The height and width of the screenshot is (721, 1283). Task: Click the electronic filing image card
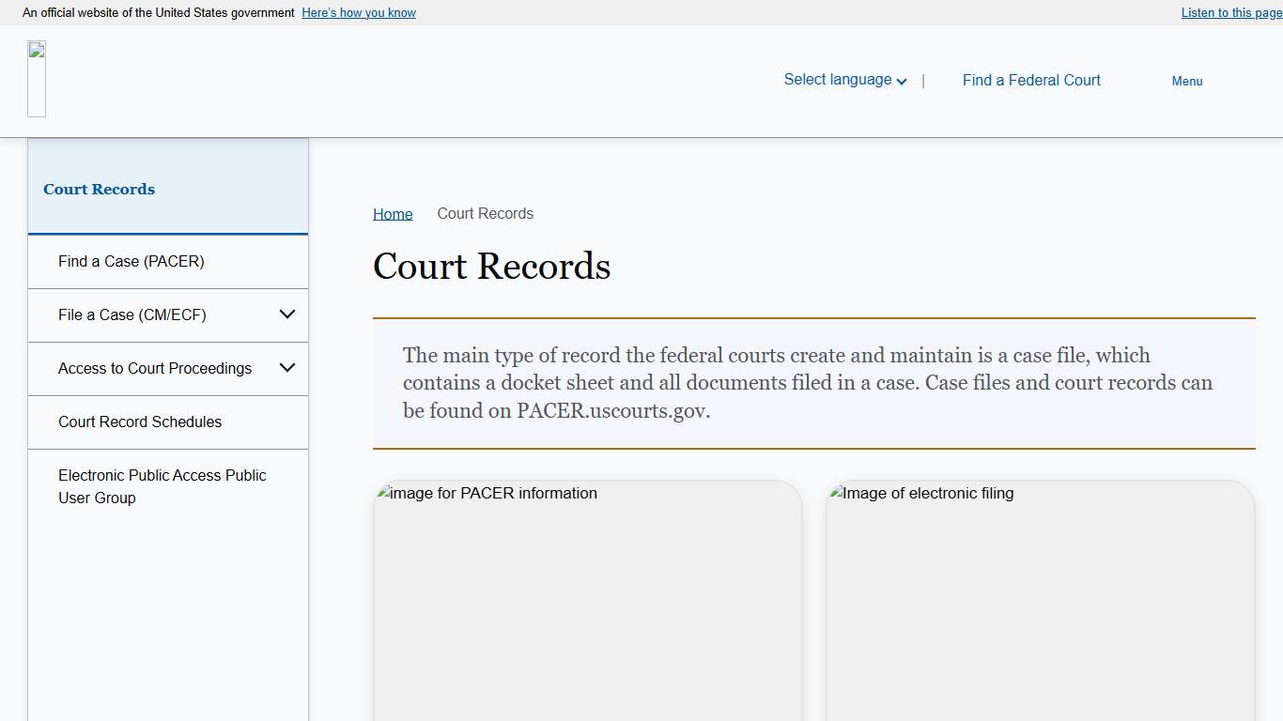click(1040, 601)
